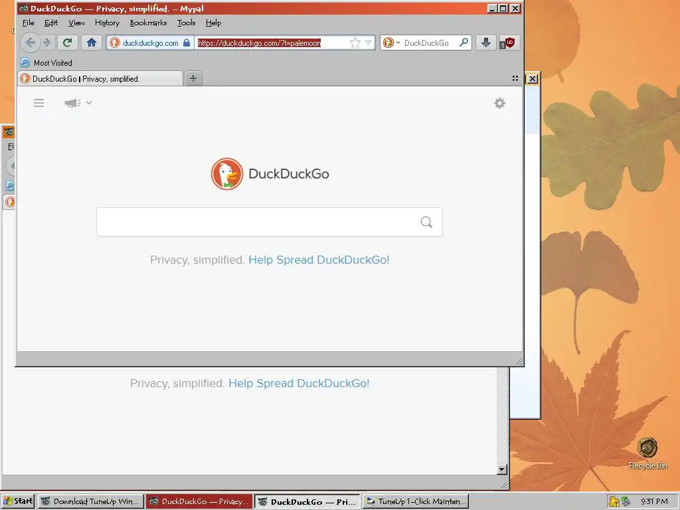The height and width of the screenshot is (510, 680).
Task: Click the magnifier in browser search box
Action: [x=464, y=42]
